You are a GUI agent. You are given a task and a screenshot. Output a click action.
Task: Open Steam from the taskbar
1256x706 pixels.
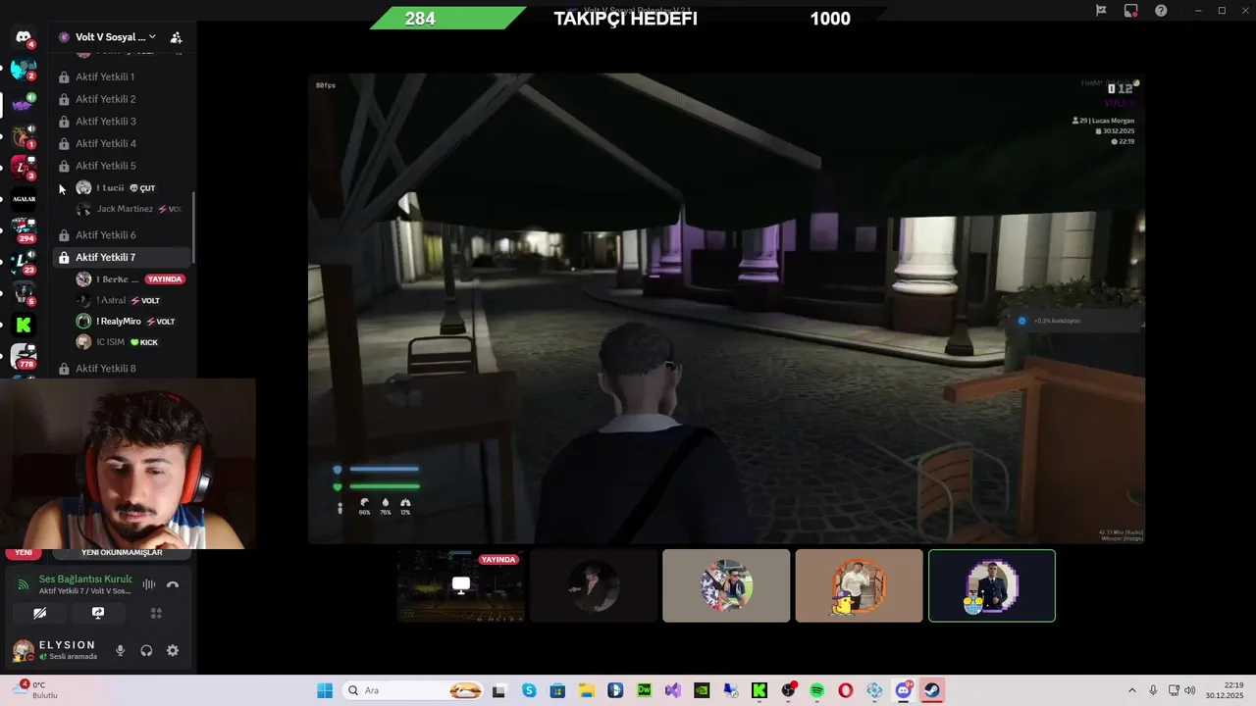click(932, 690)
